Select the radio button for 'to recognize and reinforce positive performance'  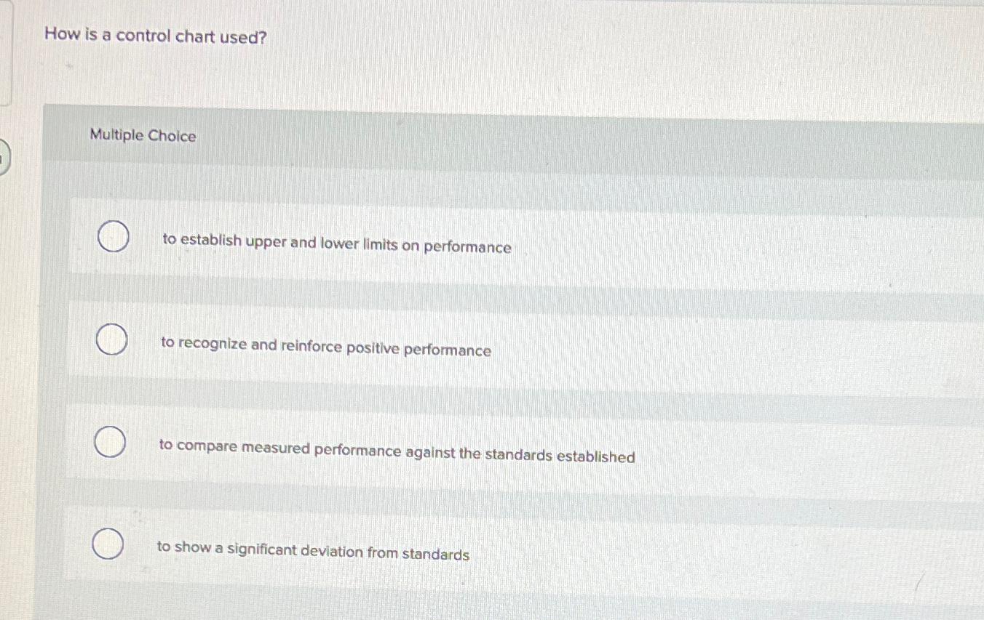[x=113, y=339]
